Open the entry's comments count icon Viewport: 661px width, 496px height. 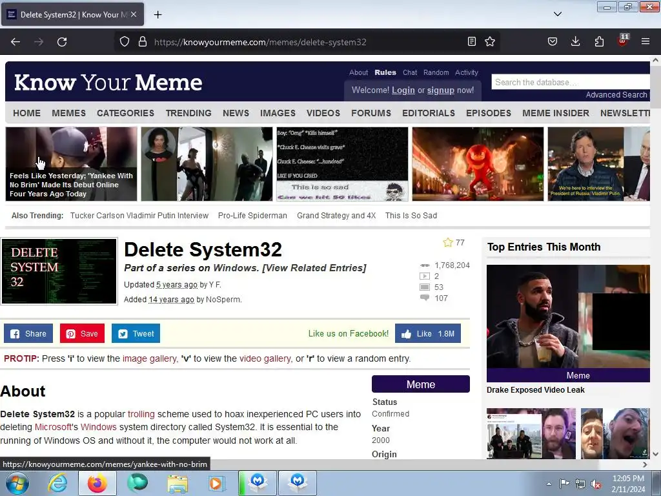click(425, 298)
